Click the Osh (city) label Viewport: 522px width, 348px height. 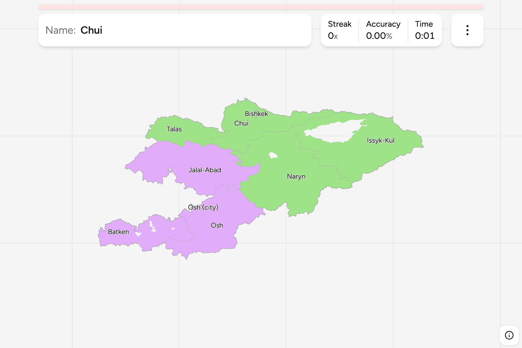click(x=203, y=207)
